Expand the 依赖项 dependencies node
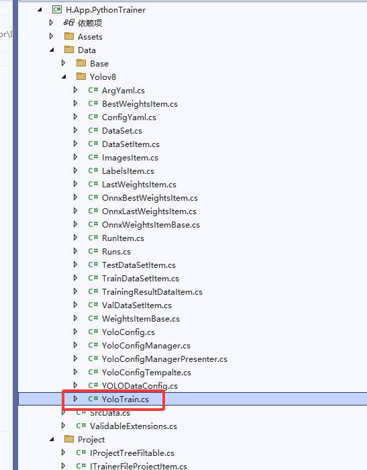 point(51,22)
